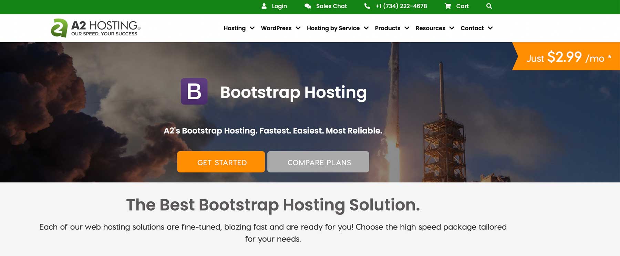The height and width of the screenshot is (256, 620).
Task: Click the Login link
Action: tap(279, 6)
